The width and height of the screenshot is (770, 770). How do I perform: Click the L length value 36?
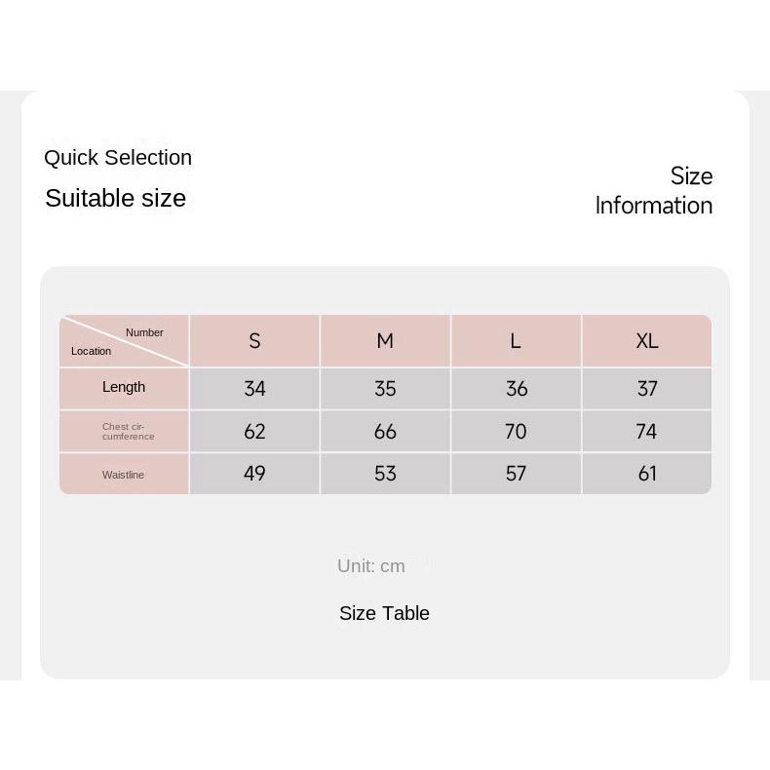click(516, 389)
